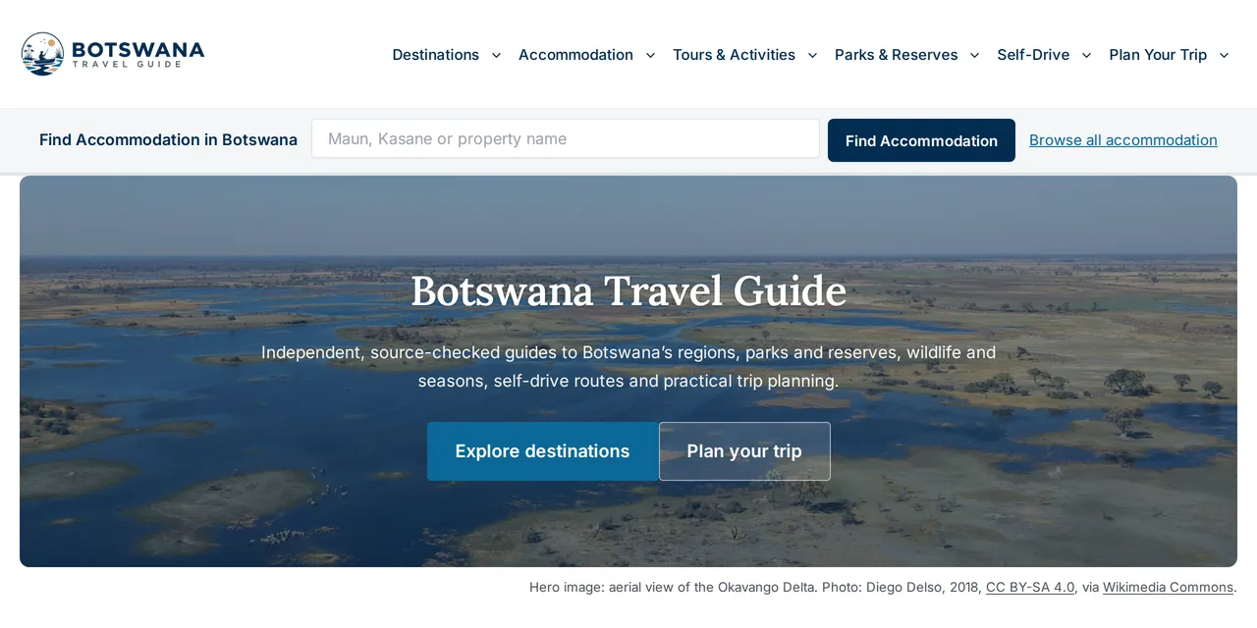
Task: Click the Plan your trip hero button
Action: 744,451
